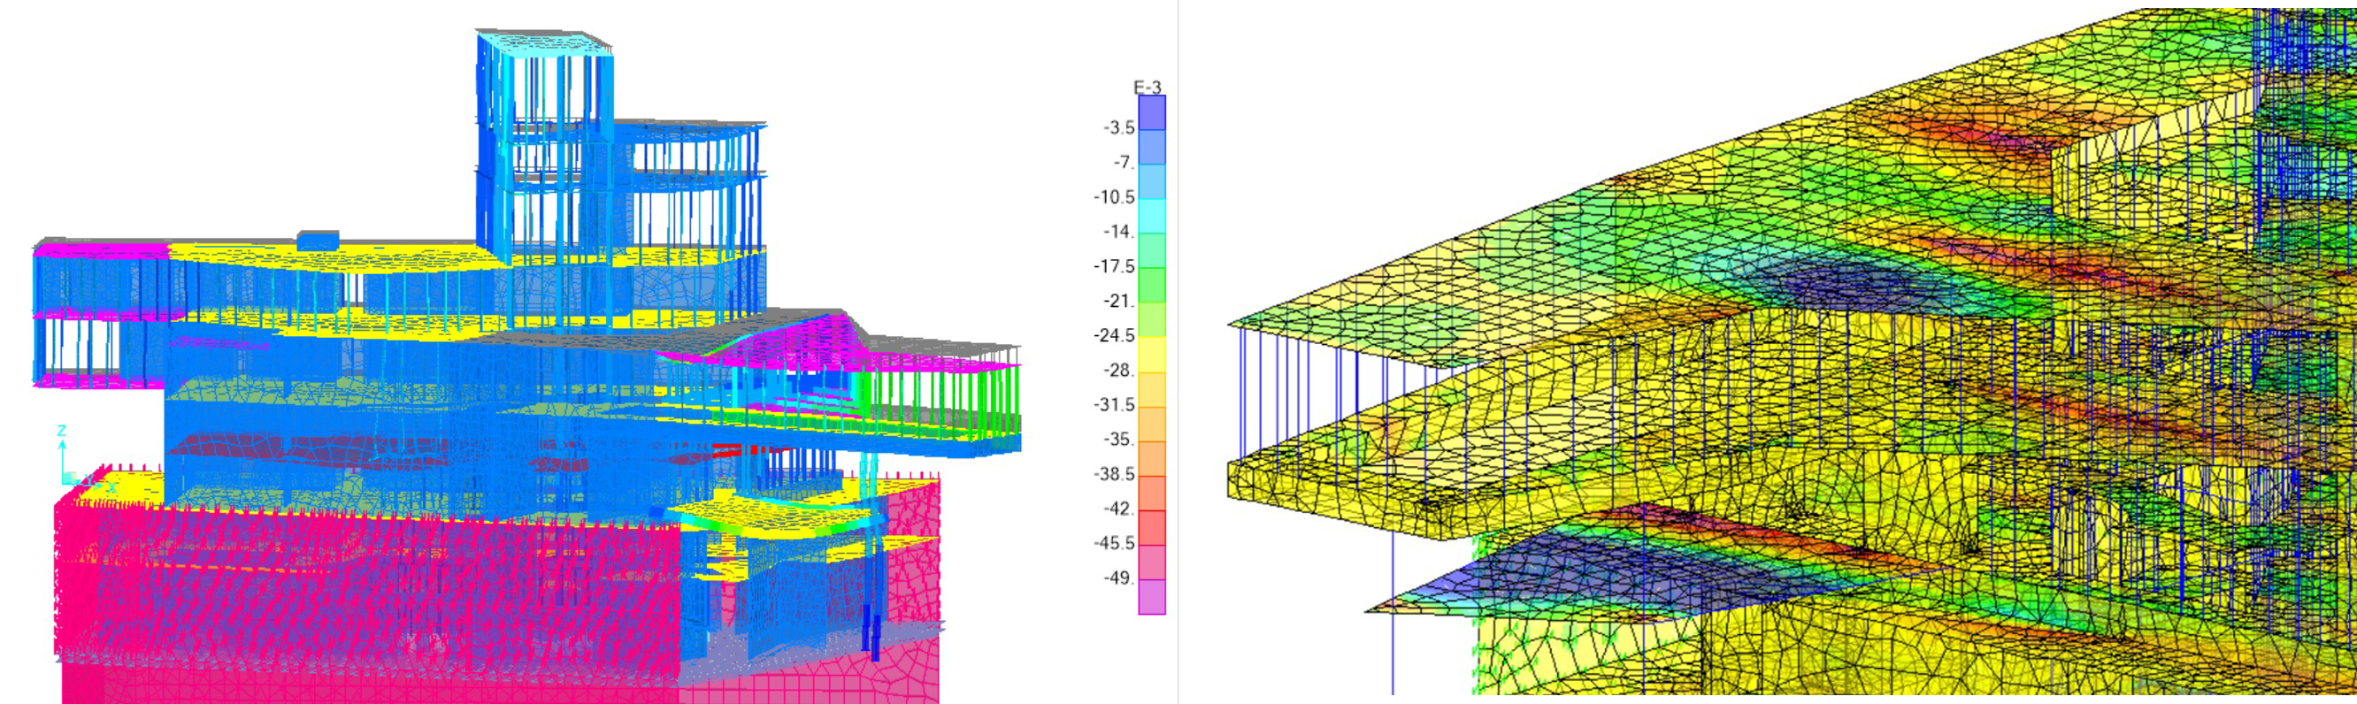Select the magenta bottom legend swatch

[x=1151, y=596]
